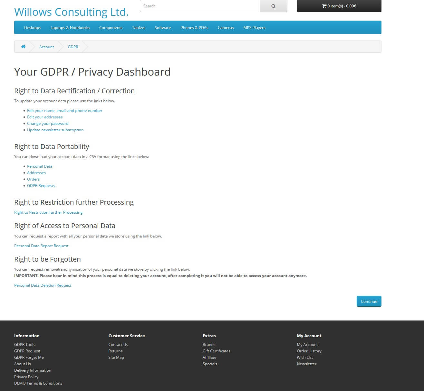Open Specials footer link

(x=210, y=364)
